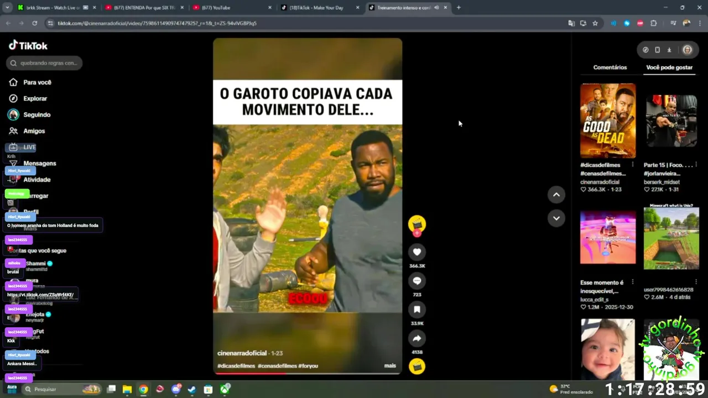Switch to (677) YouTube browser tab
Screen dimensions: 708x398
[x=232, y=8]
